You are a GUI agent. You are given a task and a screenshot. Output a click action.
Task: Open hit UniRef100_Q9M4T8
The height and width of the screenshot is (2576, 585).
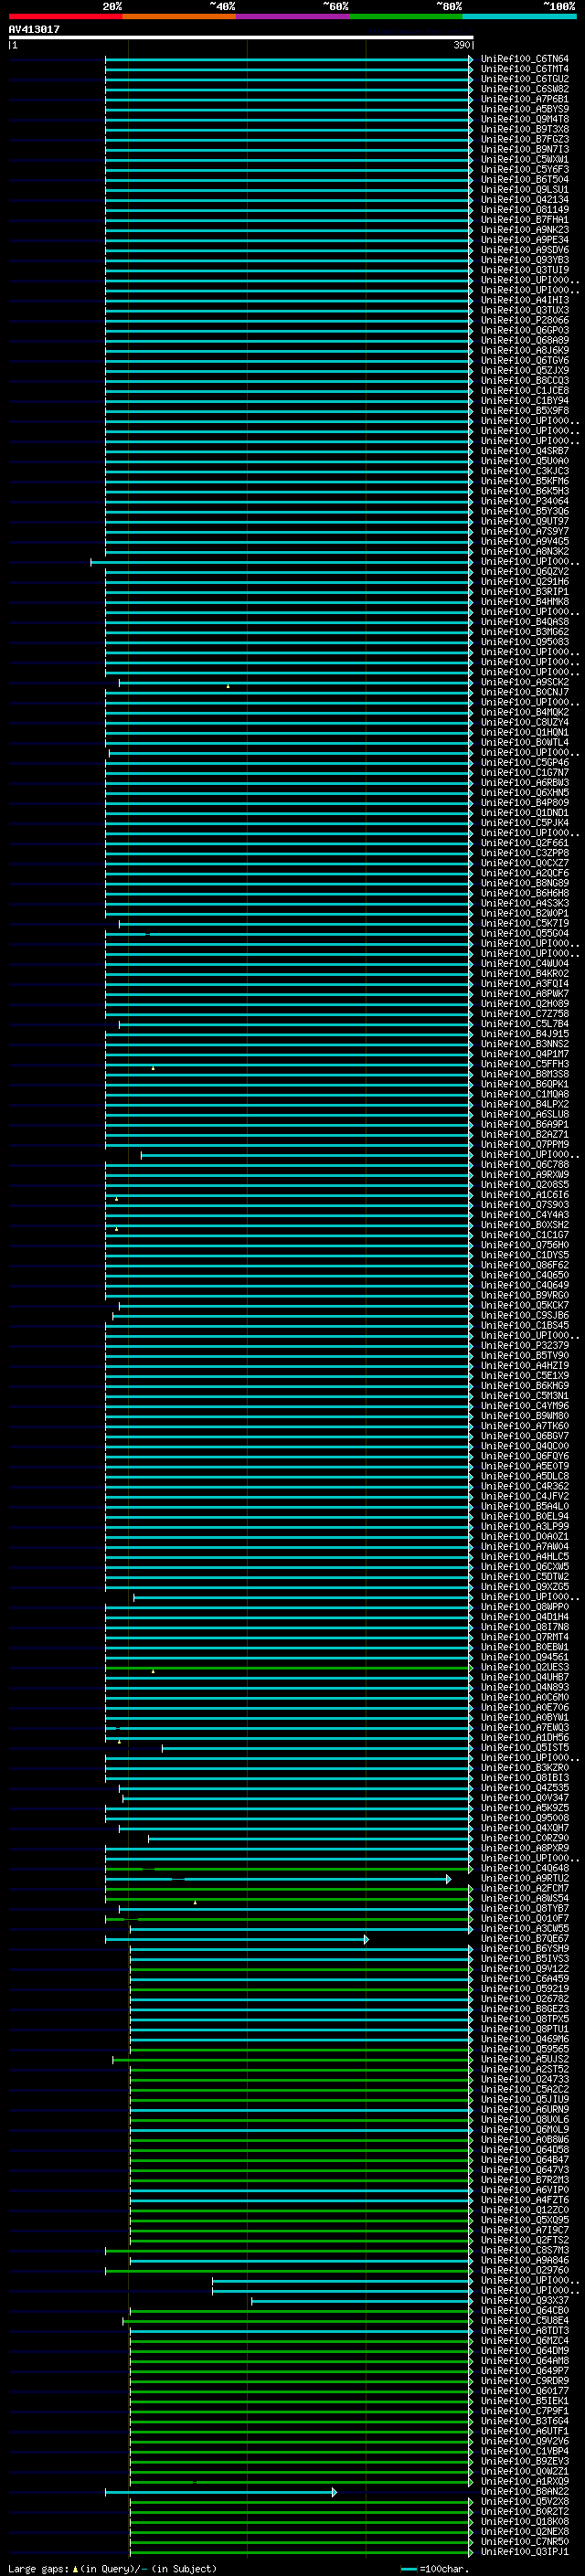pyautogui.click(x=525, y=119)
